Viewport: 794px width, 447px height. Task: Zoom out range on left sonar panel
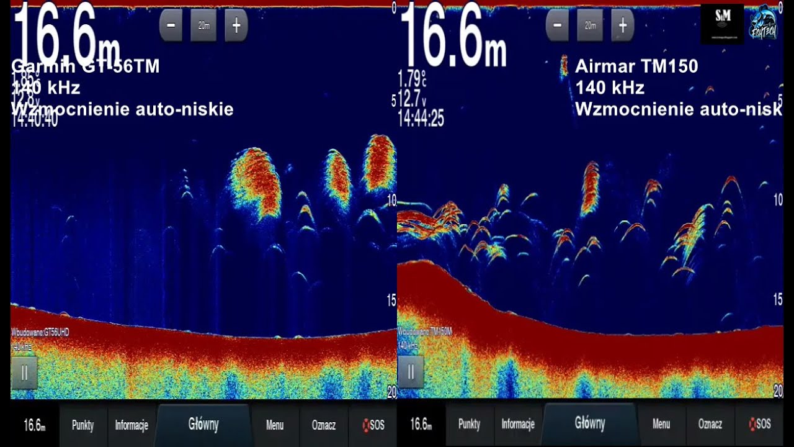pyautogui.click(x=171, y=25)
